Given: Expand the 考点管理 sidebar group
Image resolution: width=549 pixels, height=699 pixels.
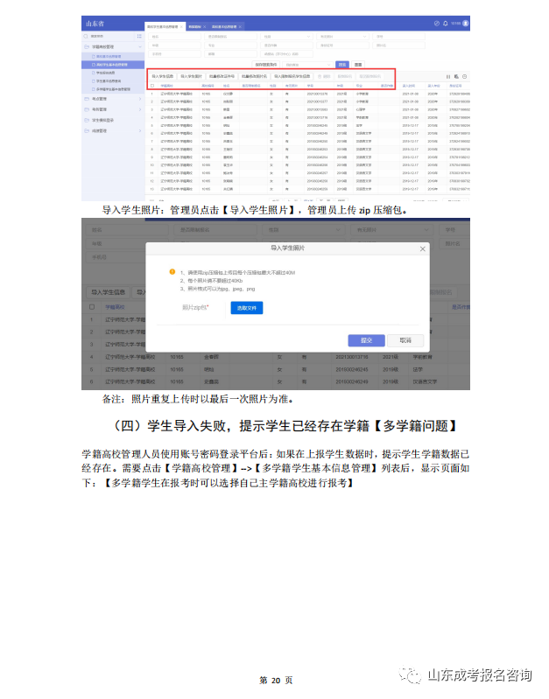Looking at the screenshot, I should pyautogui.click(x=140, y=99).
